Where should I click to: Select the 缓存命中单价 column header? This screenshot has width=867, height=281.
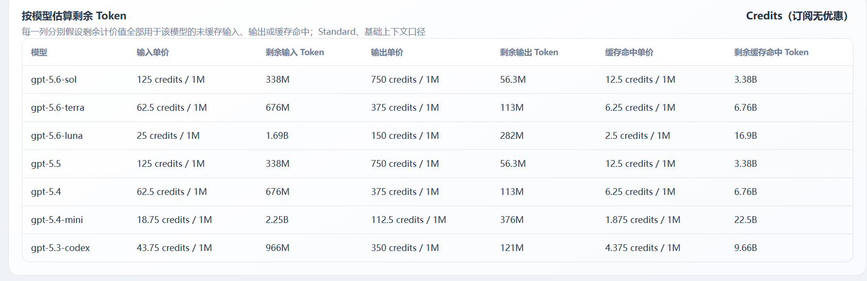629,52
